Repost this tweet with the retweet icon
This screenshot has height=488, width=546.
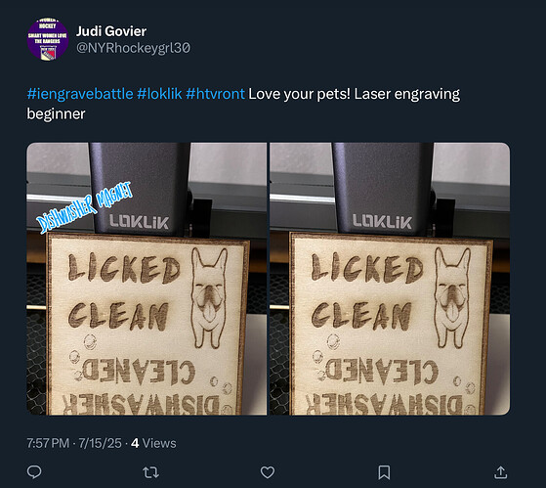(x=150, y=472)
